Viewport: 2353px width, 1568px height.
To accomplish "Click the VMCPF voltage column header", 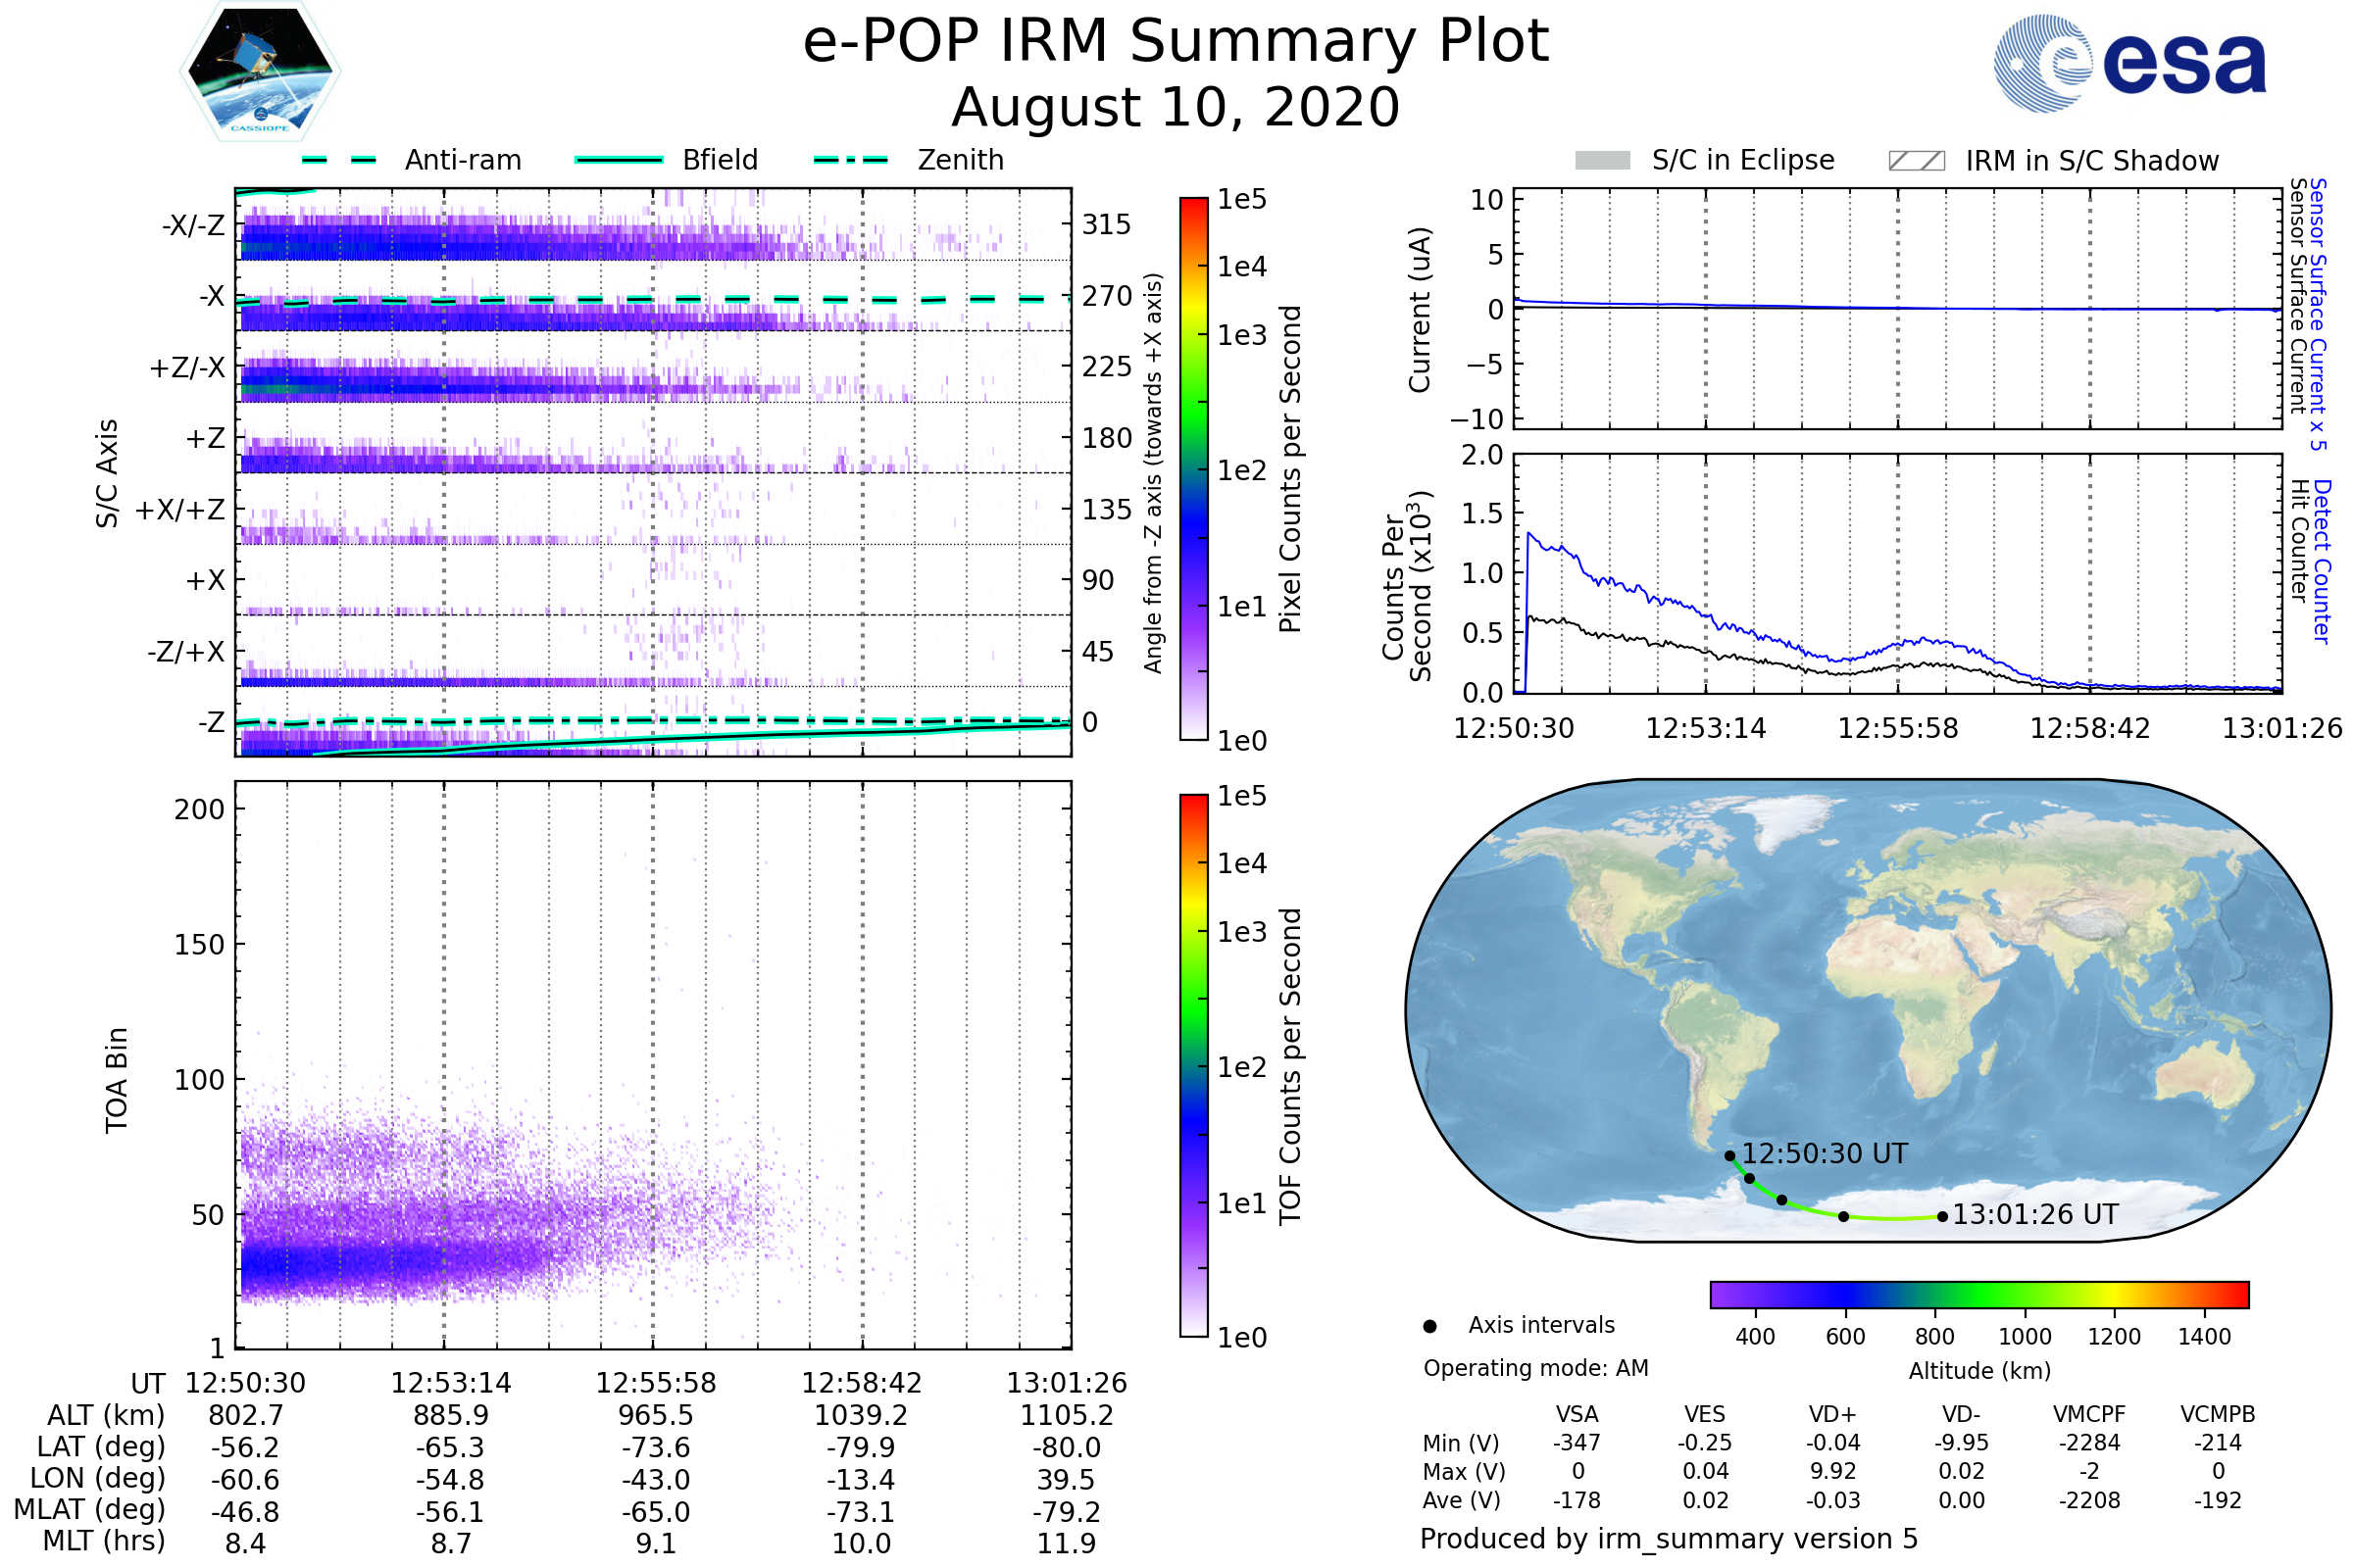I will point(2089,1414).
